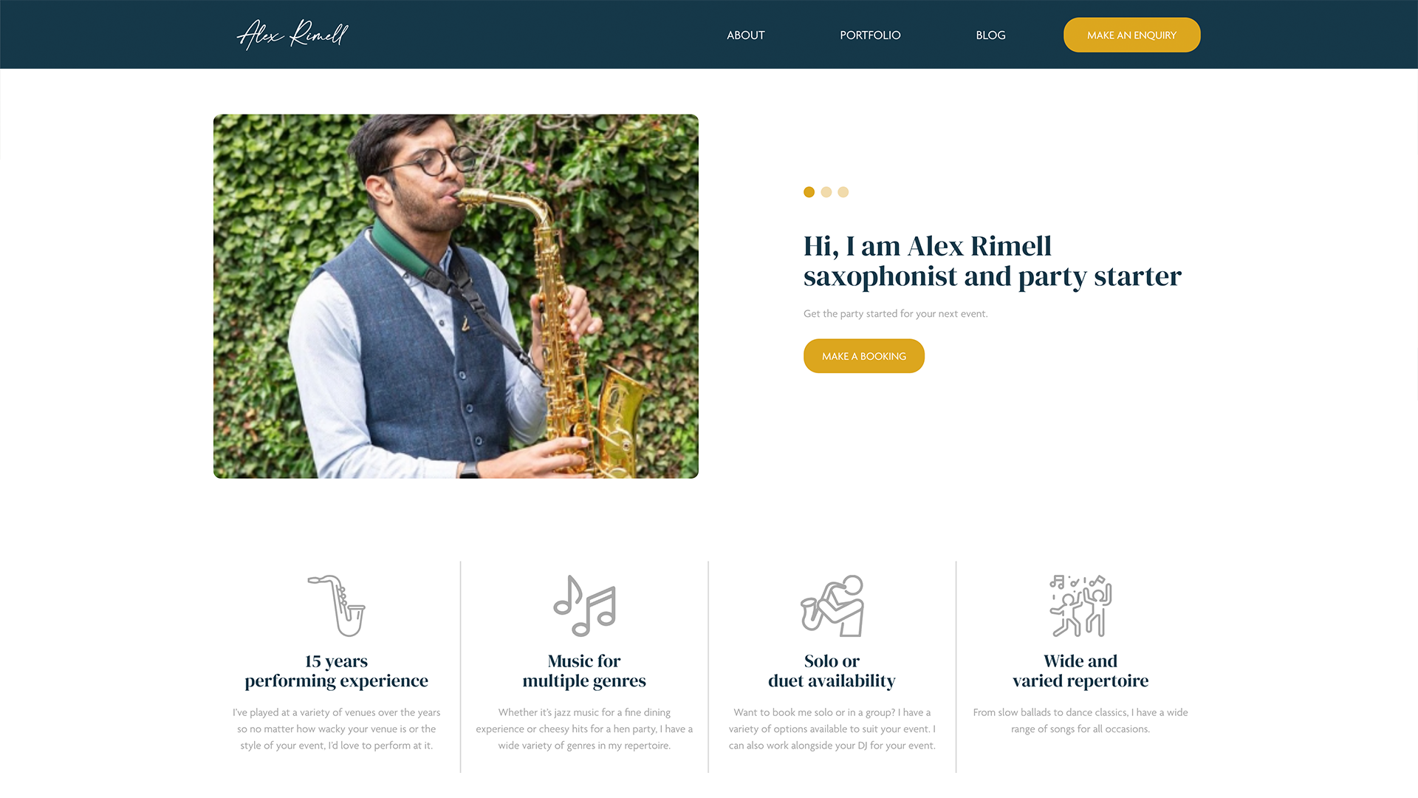Click the 'Music for multiple genres' heading
Viewport: 1418px width, 798px height.
click(x=584, y=671)
